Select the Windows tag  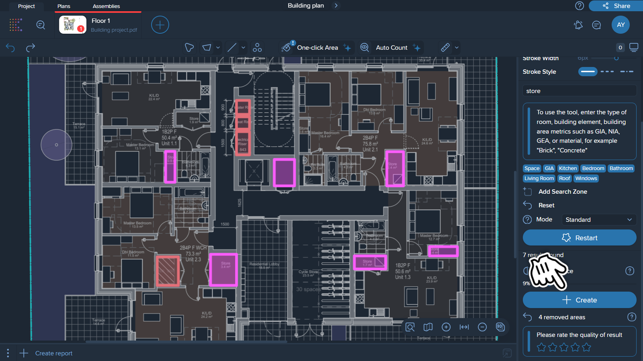click(x=586, y=178)
